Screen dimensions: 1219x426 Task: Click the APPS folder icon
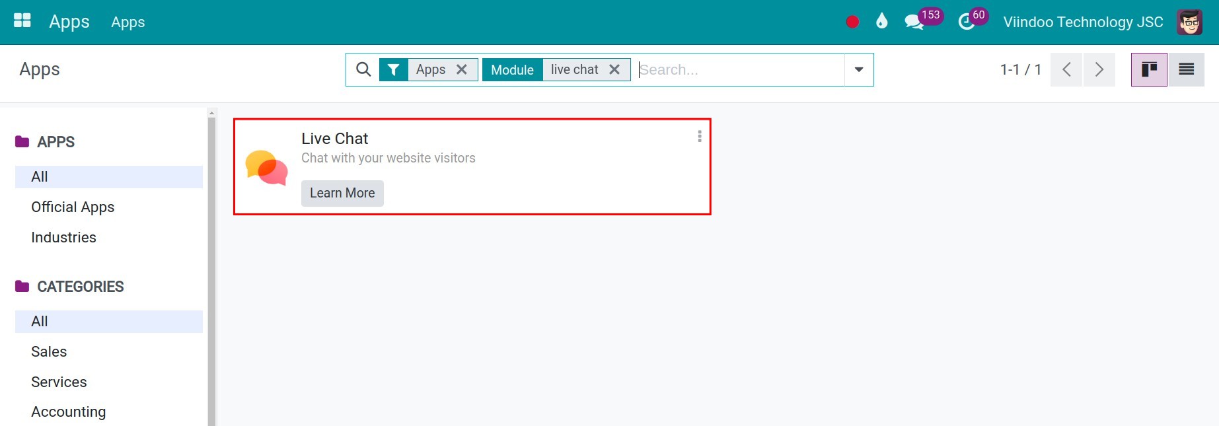pos(22,141)
